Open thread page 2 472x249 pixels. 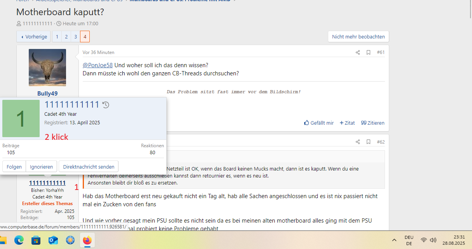pyautogui.click(x=66, y=37)
